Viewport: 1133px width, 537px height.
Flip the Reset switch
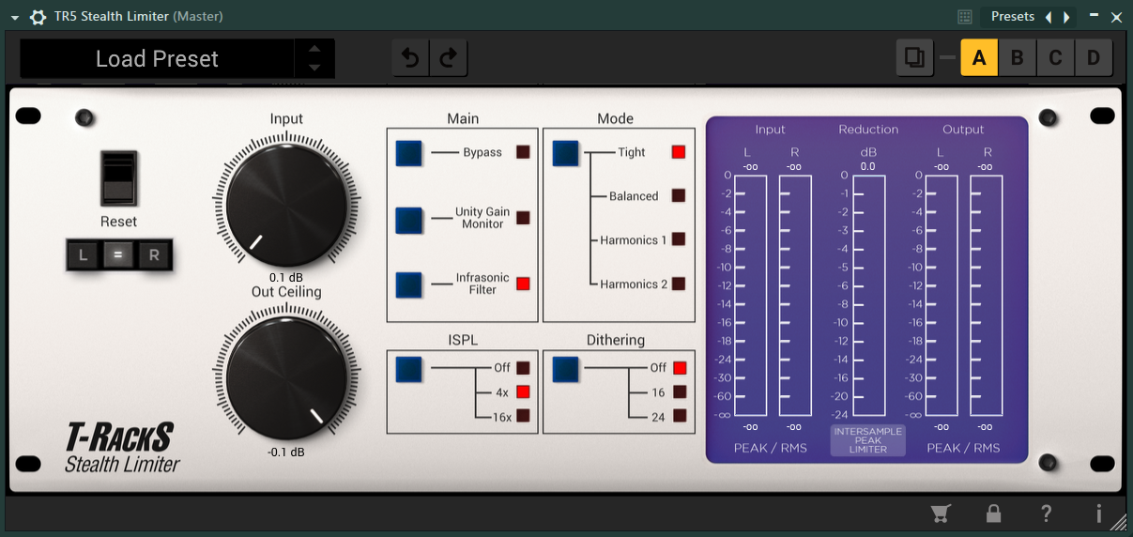[119, 177]
